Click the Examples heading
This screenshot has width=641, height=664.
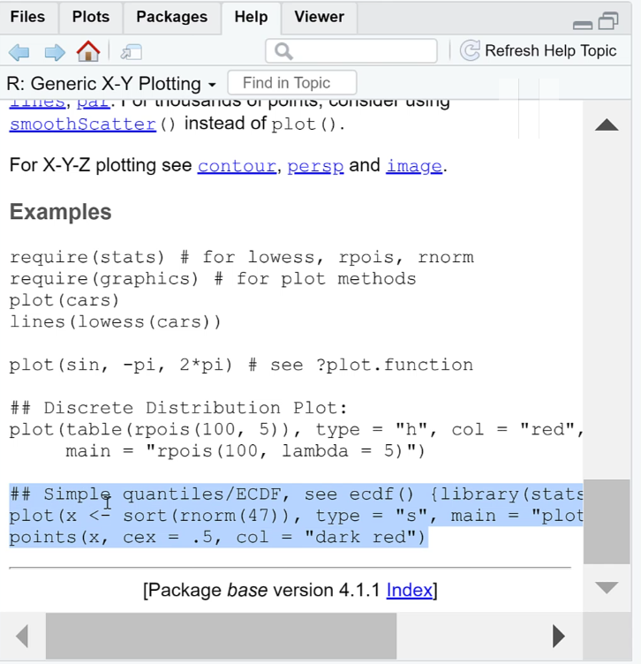61,212
